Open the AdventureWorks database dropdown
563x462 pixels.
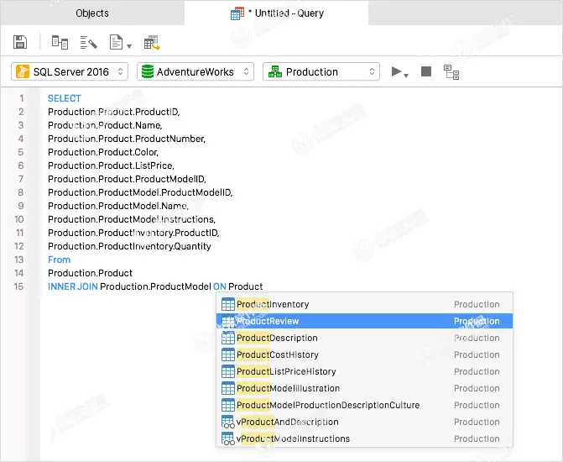click(x=195, y=71)
